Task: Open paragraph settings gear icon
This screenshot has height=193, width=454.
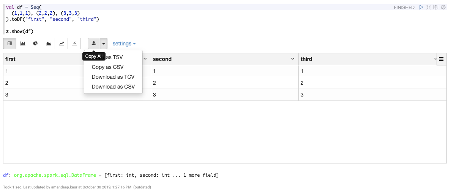Action: (443, 7)
